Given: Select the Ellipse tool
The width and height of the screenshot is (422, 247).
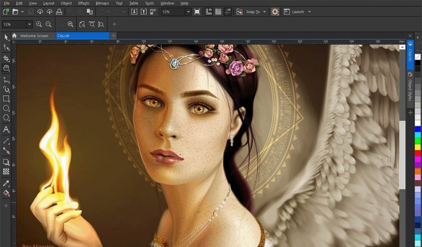Looking at the screenshot, I should (x=6, y=108).
